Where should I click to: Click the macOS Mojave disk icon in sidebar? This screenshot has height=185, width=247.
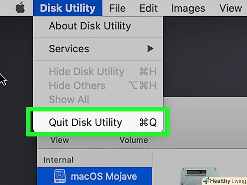[60, 176]
